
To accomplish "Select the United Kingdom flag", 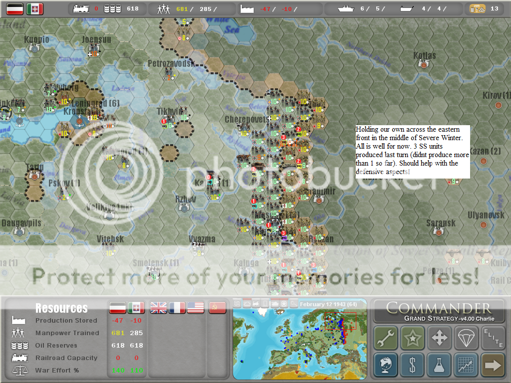I will coord(159,308).
